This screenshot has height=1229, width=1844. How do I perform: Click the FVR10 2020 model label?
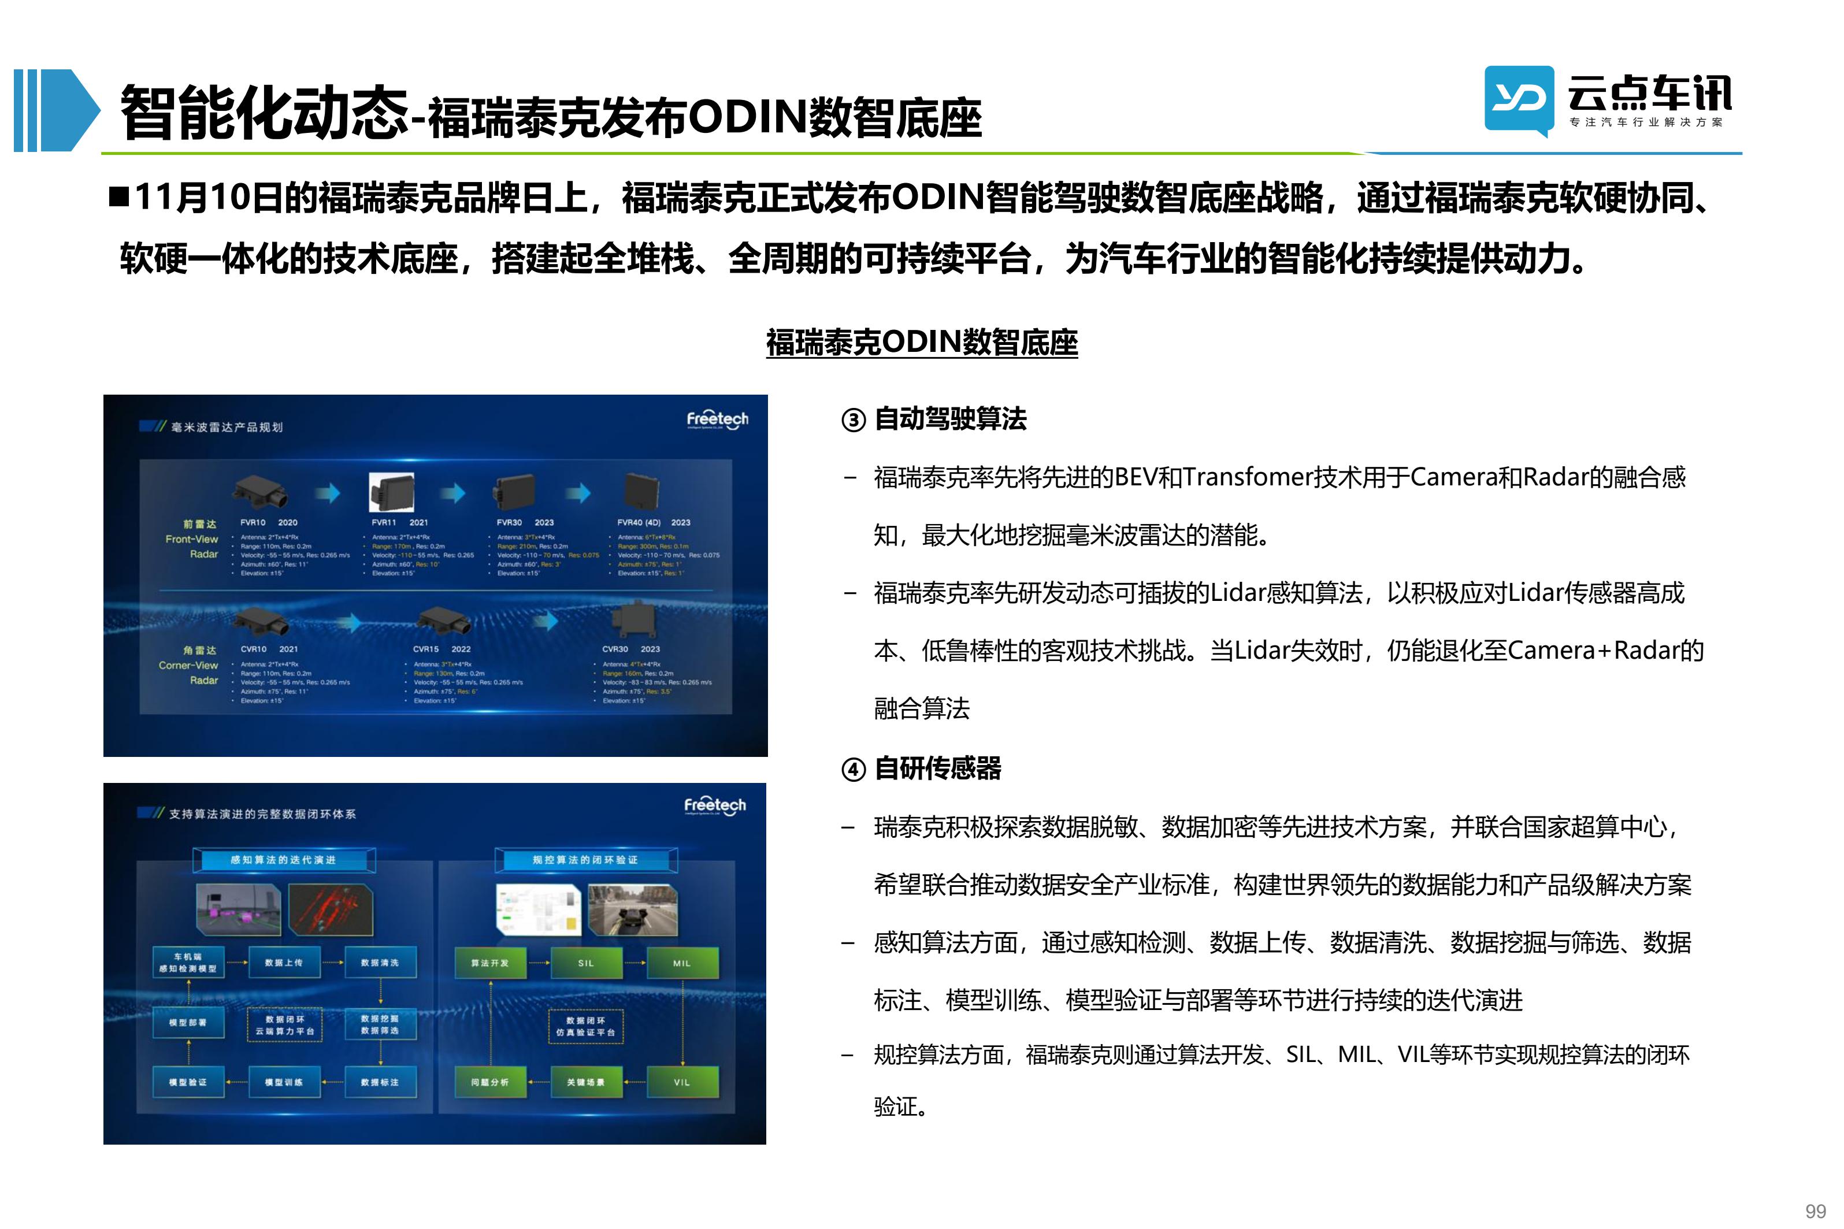click(269, 523)
